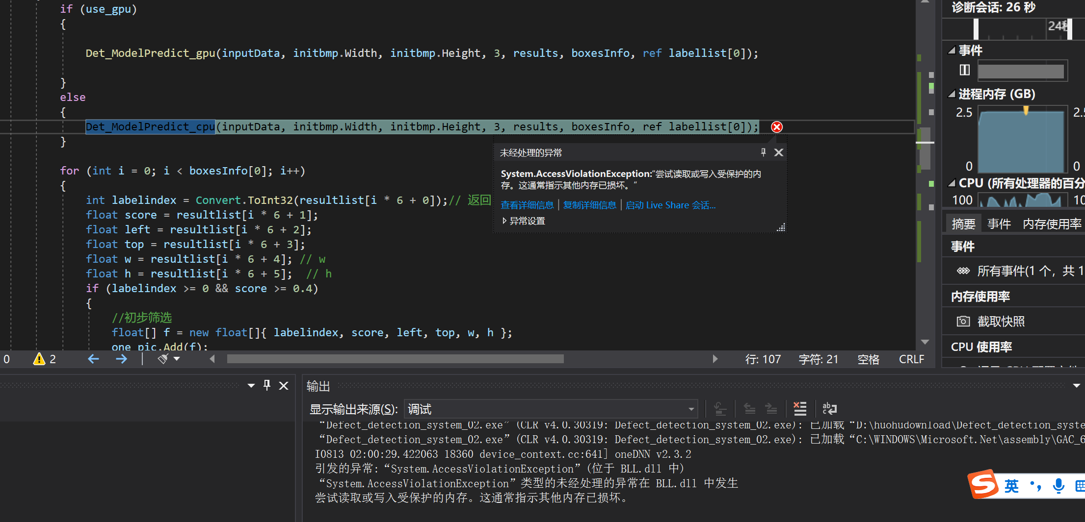Toggle word wrap in output
Viewport: 1085px width, 522px height.
click(829, 409)
